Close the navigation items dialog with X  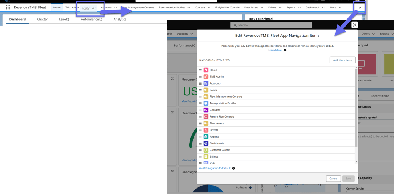(354, 25)
